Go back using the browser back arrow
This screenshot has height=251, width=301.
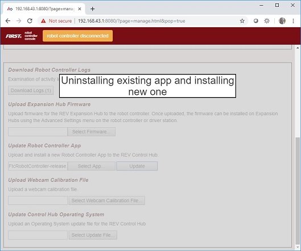(x=8, y=21)
